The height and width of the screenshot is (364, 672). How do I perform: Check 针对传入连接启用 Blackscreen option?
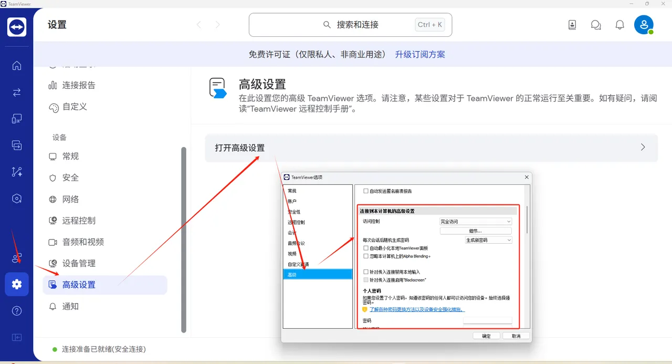click(x=366, y=280)
